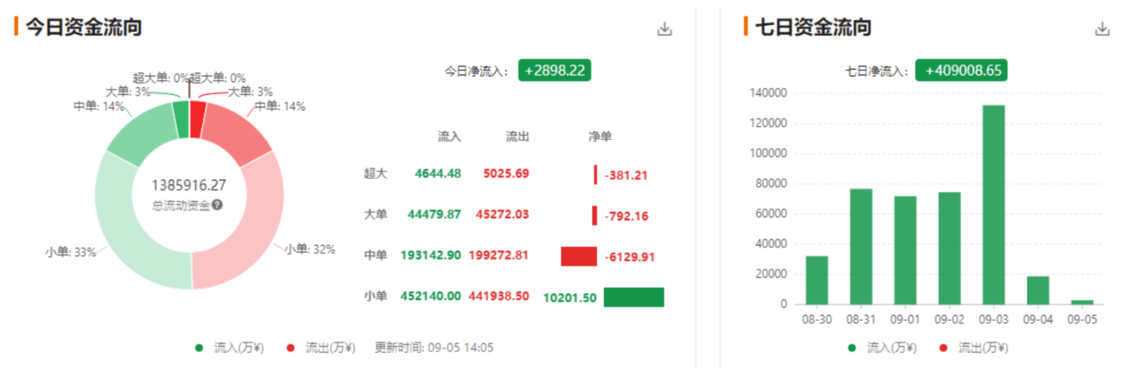Download today's fund flow chart
The height and width of the screenshot is (377, 1125).
(664, 28)
